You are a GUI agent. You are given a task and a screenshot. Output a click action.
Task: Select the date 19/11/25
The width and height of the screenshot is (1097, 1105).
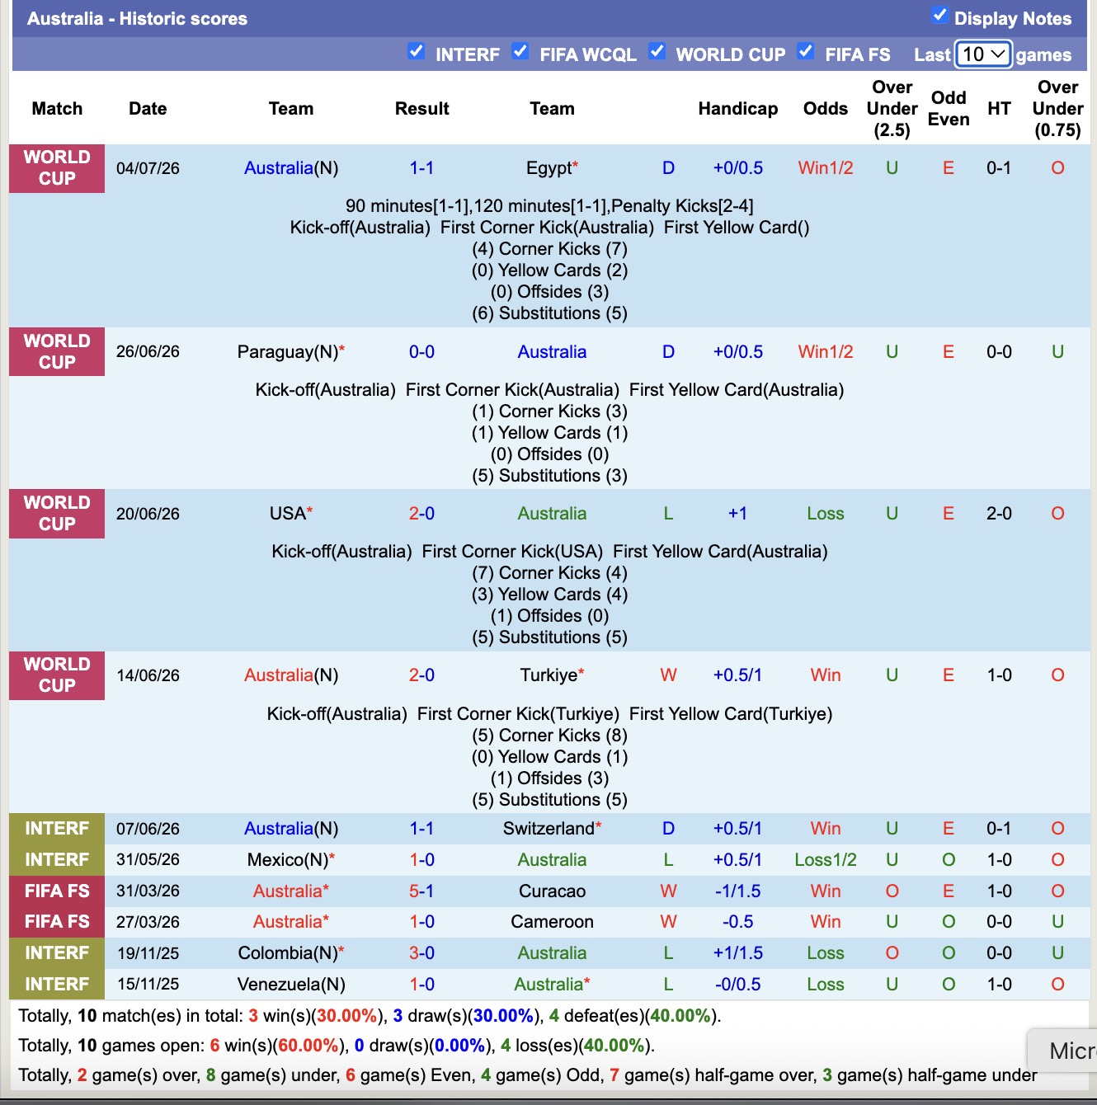[148, 953]
